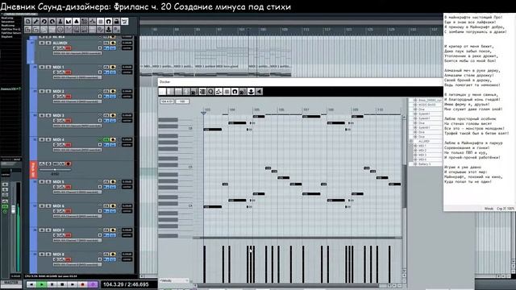This screenshot has width=516, height=290.
Task: Click the MIDI 1 volume value field
Action: [x=127, y=67]
